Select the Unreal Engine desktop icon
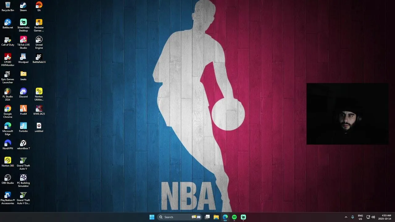This screenshot has height=222, width=395. (39, 43)
